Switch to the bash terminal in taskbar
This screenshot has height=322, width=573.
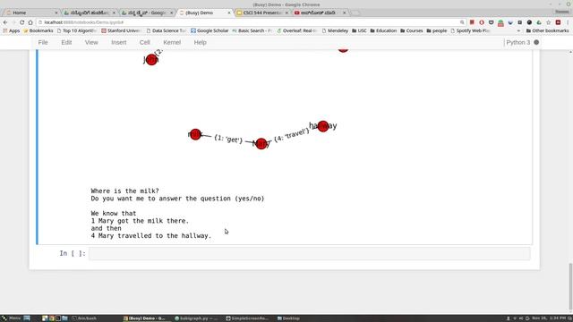(85, 318)
